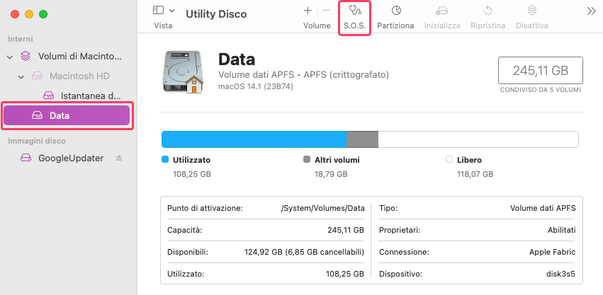
Task: Click the 118,07 GB free space value
Action: 475,175
